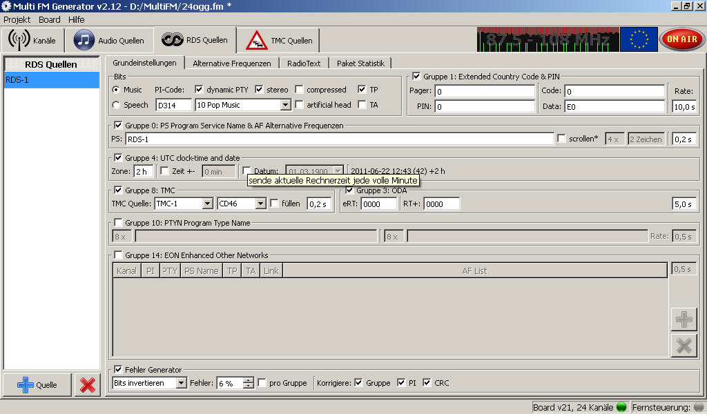Enable the pro Gruppe checkbox
The image size is (707, 414).
tap(262, 382)
